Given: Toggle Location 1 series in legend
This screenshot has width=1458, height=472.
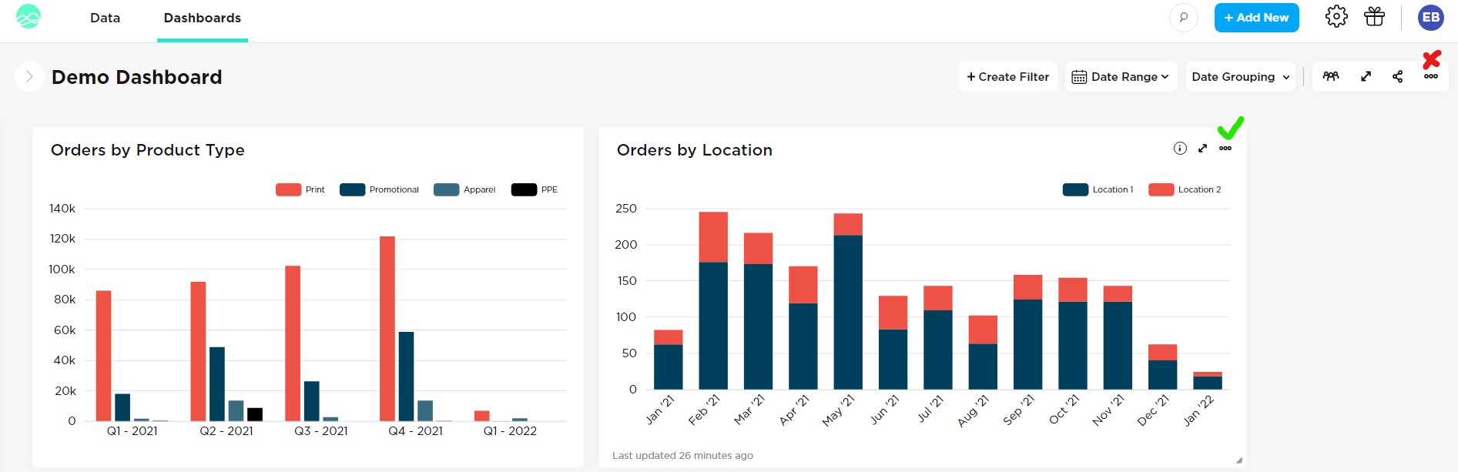Looking at the screenshot, I should pyautogui.click(x=1098, y=189).
